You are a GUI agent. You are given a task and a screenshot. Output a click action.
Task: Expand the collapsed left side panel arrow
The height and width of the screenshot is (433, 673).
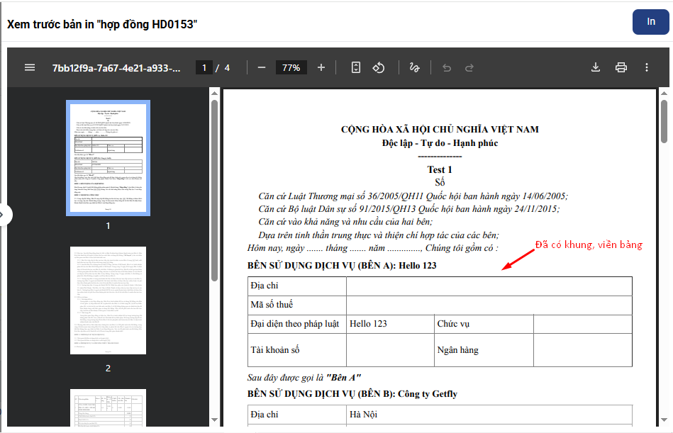(6, 215)
